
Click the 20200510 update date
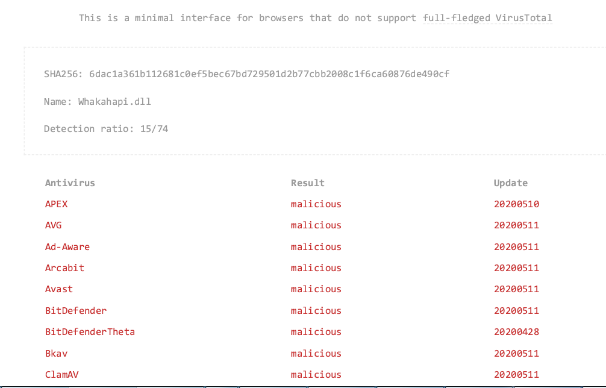(x=516, y=204)
